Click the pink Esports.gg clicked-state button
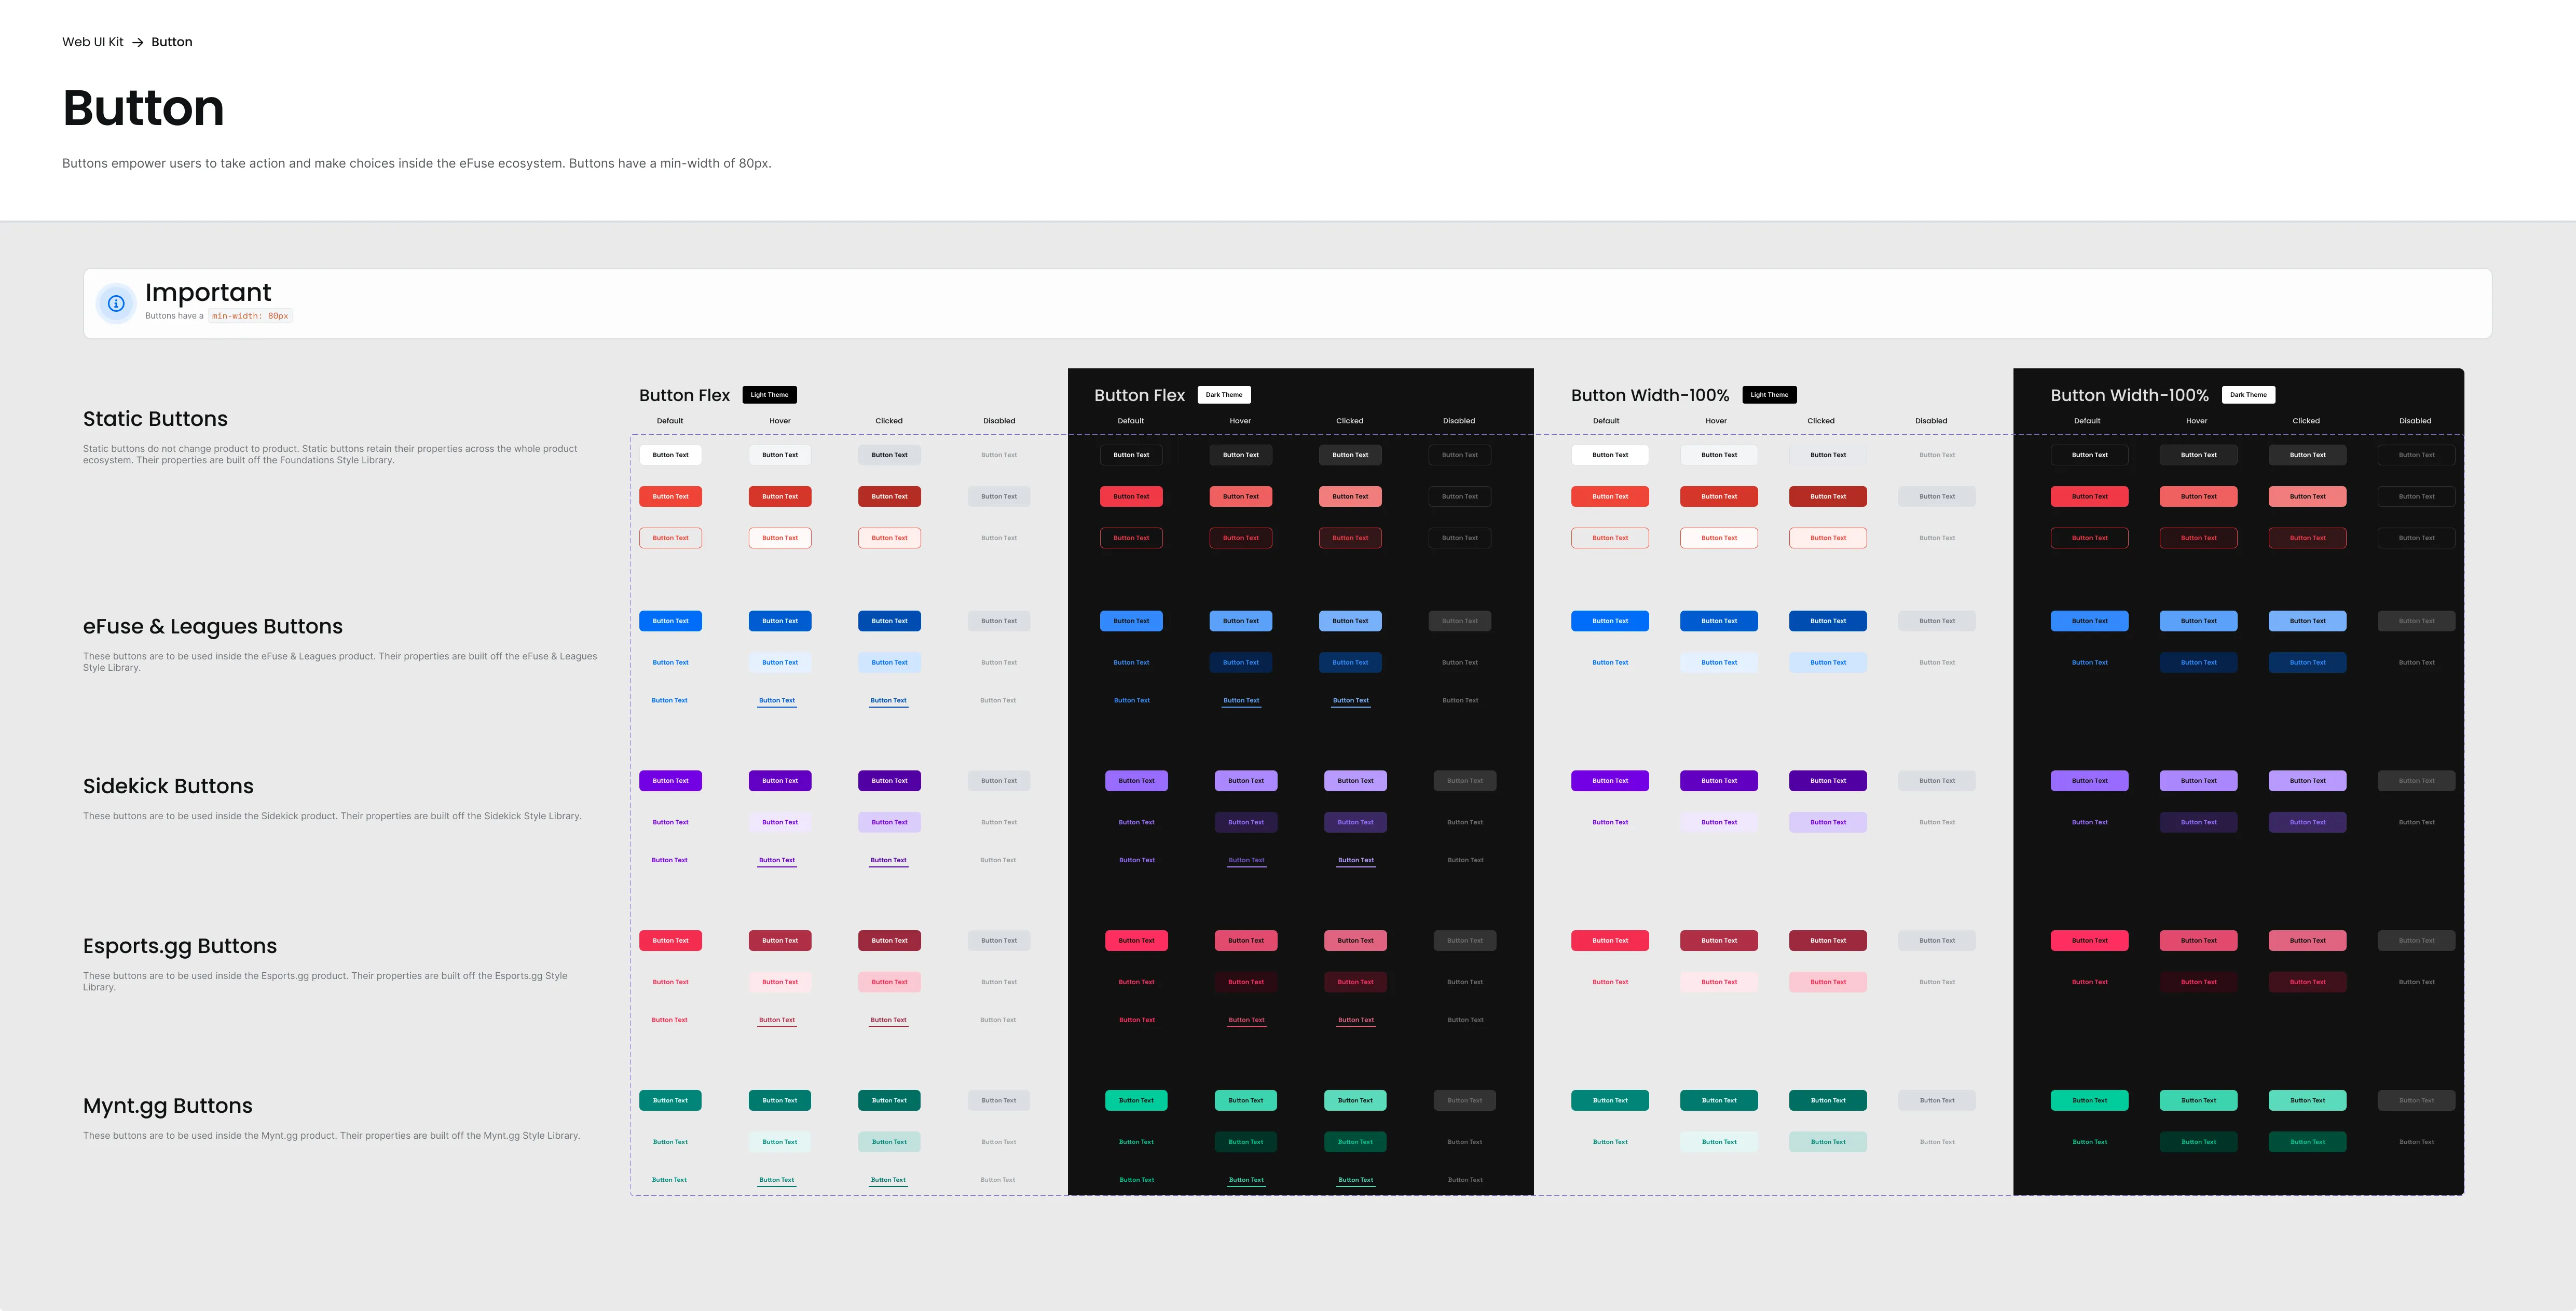The height and width of the screenshot is (1311, 2576). (x=889, y=982)
